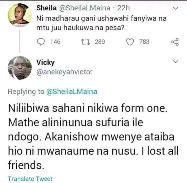The image size is (187, 183).
Task: Click the Sheila display name
Action: tap(46, 8)
